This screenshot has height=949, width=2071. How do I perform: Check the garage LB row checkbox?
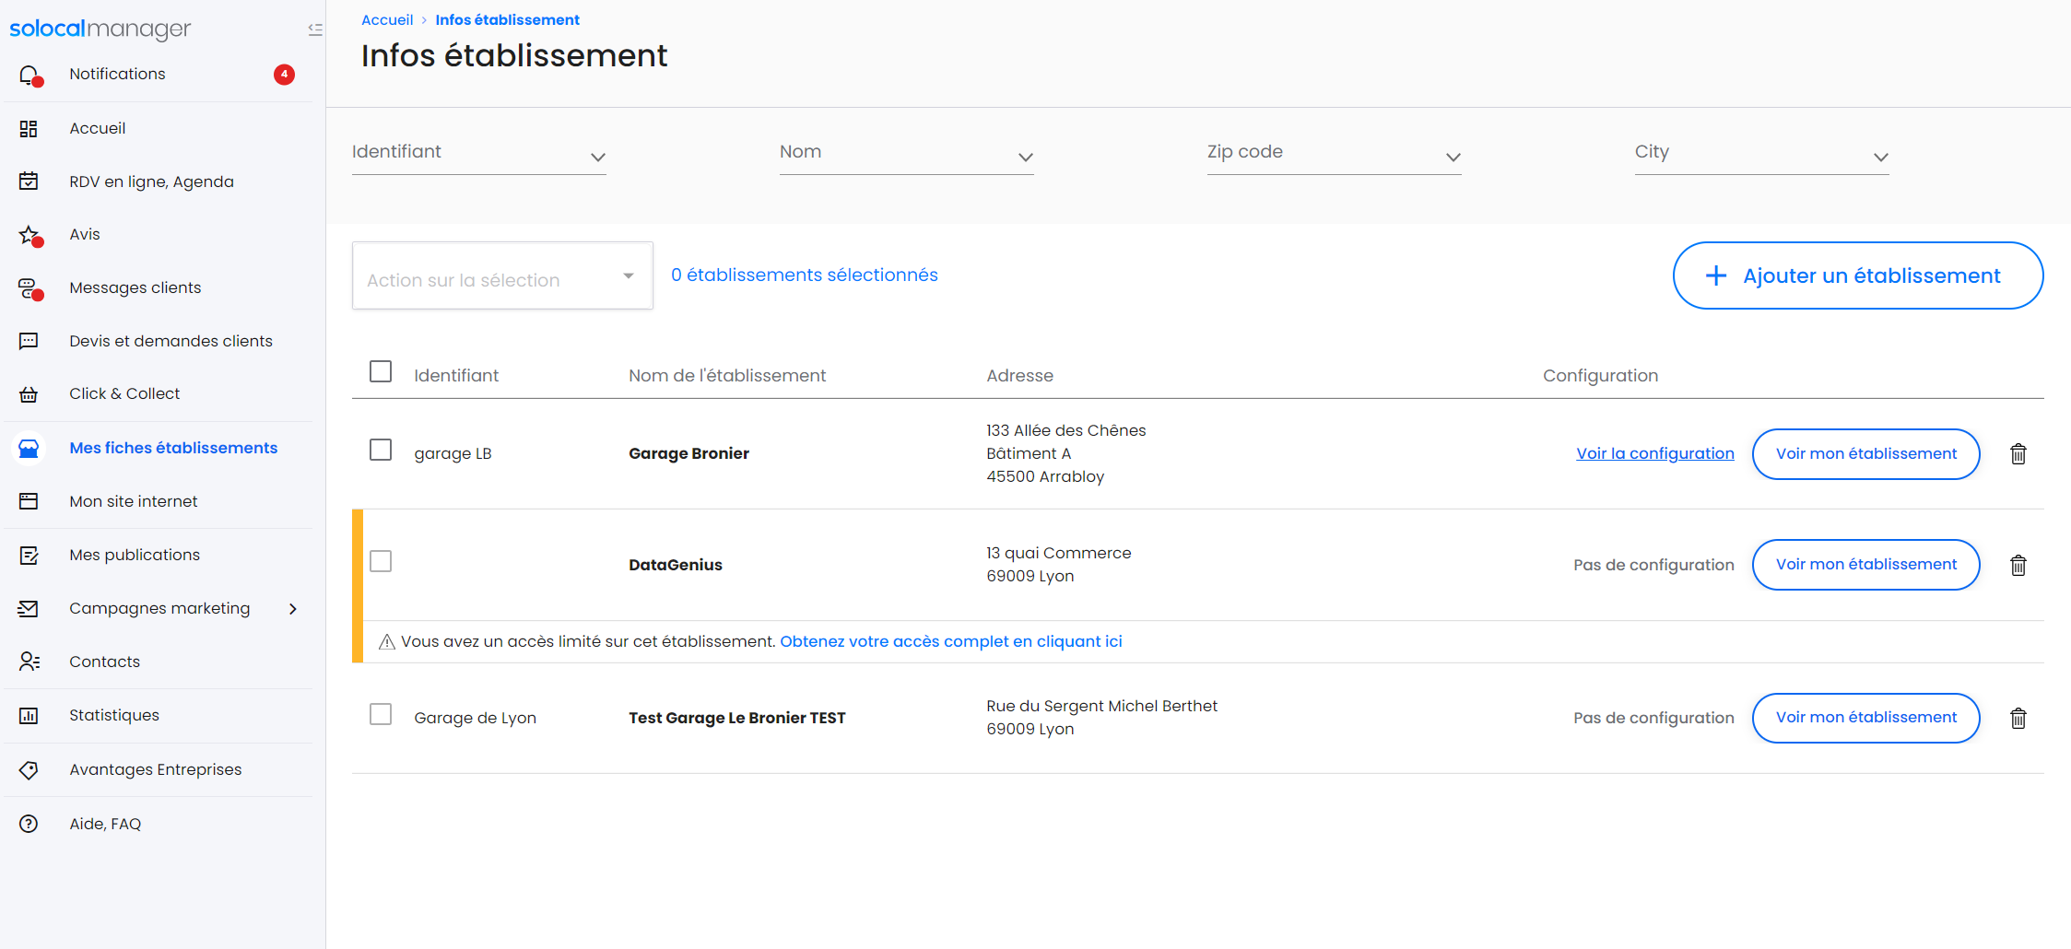381,450
